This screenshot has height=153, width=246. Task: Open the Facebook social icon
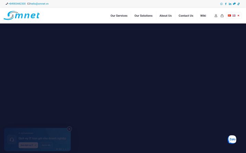225,4
